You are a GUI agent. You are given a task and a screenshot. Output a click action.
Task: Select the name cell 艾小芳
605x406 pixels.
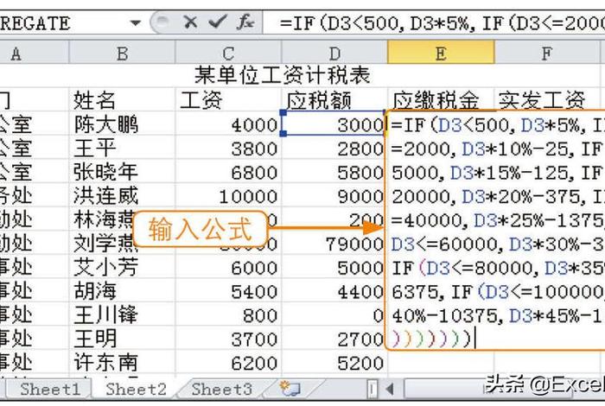click(122, 268)
